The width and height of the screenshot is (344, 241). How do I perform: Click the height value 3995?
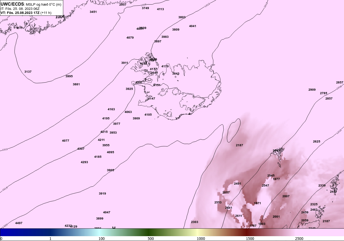pos(69,76)
